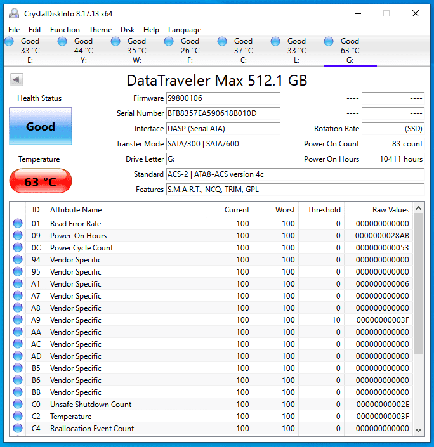Click the attribute list scrollbar thumb
This screenshot has width=434, height=447.
tap(419, 284)
